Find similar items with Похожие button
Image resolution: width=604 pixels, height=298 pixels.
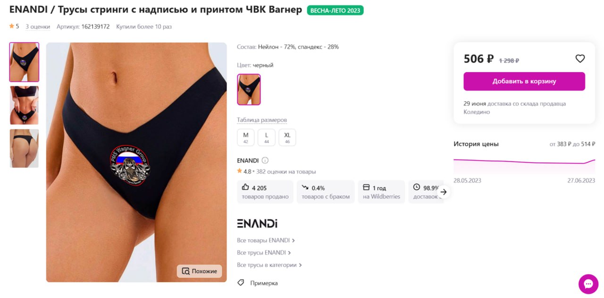click(x=200, y=271)
